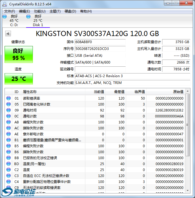Open the 帮助(H) menu
Screen dimensions: 195x198
[86, 11]
